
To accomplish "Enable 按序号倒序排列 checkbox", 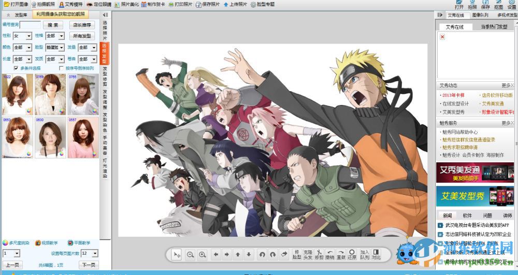I will (x=62, y=68).
